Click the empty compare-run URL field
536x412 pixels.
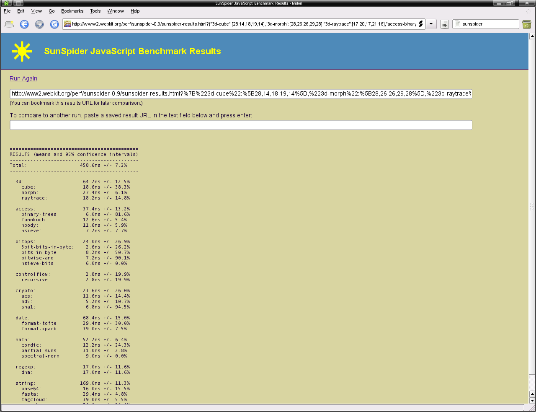tap(241, 125)
